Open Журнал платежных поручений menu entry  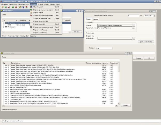click(46, 27)
